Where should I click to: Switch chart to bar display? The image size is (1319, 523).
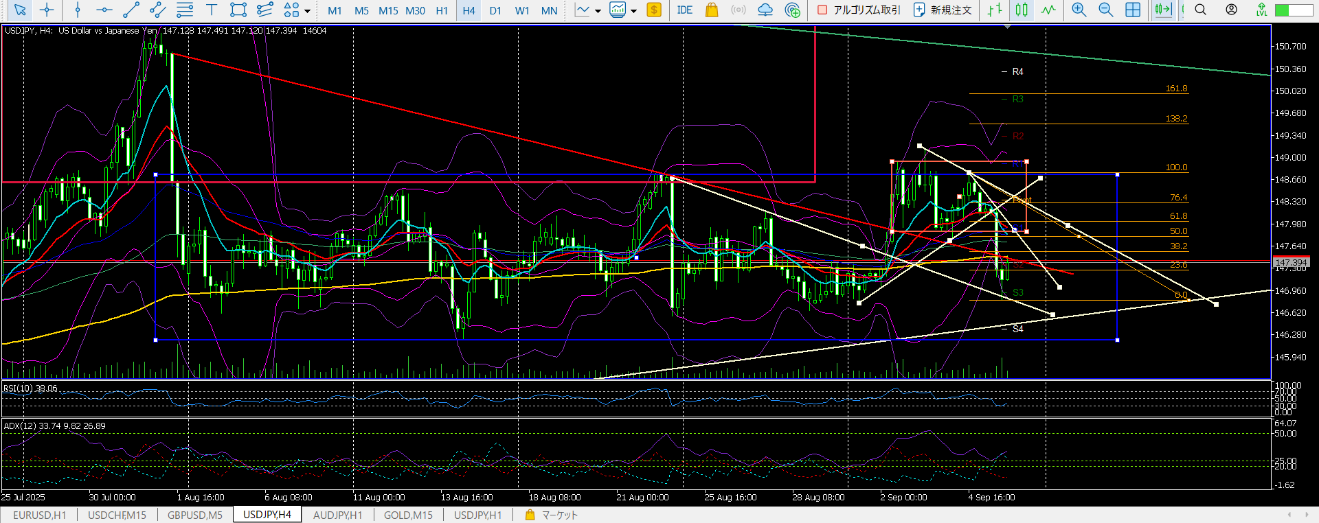[994, 10]
